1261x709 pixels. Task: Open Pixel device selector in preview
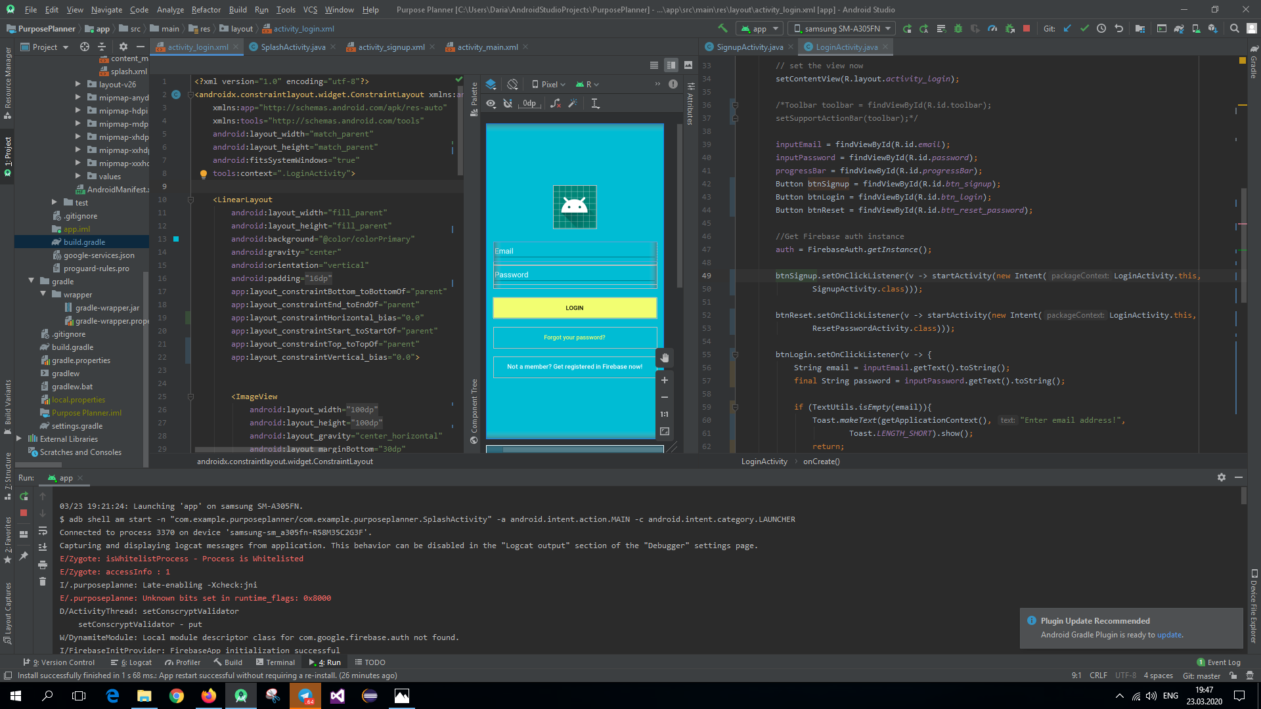[x=548, y=84]
